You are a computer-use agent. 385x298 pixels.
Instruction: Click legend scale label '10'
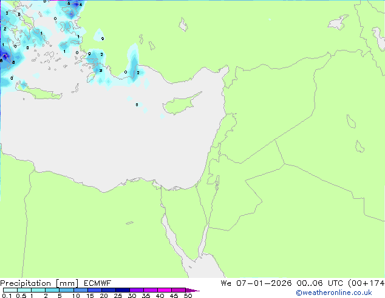(x=76, y=296)
